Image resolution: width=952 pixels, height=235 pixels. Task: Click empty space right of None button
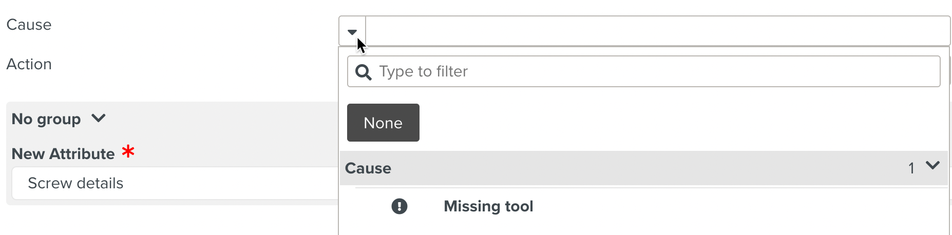coord(668,123)
